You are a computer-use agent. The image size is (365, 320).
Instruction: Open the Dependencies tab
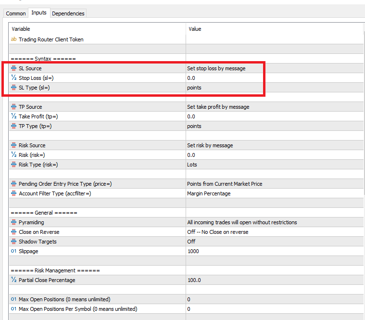click(x=68, y=13)
